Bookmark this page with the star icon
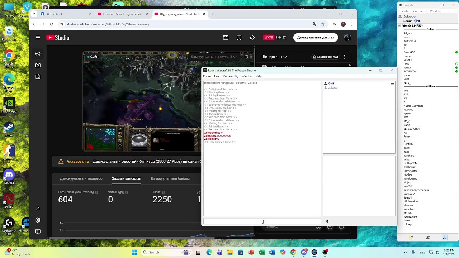This screenshot has width=459, height=258. click(x=323, y=24)
